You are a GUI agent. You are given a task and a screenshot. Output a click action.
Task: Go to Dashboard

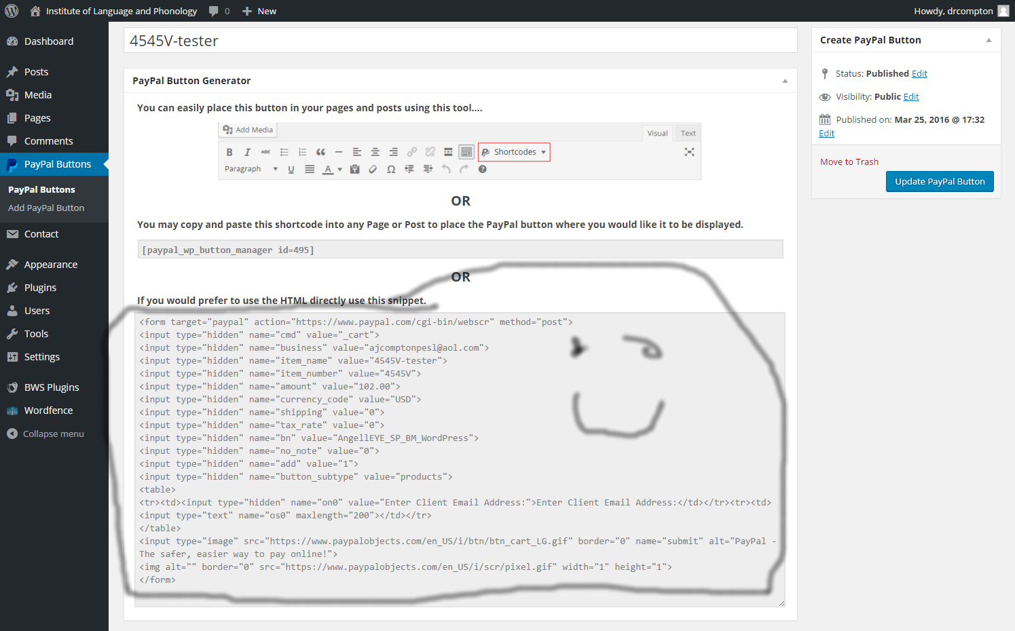pyautogui.click(x=49, y=41)
